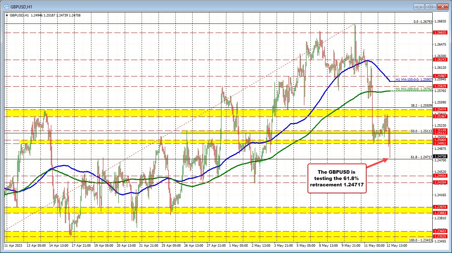Select the 1.25987 red price level label

coord(440,76)
